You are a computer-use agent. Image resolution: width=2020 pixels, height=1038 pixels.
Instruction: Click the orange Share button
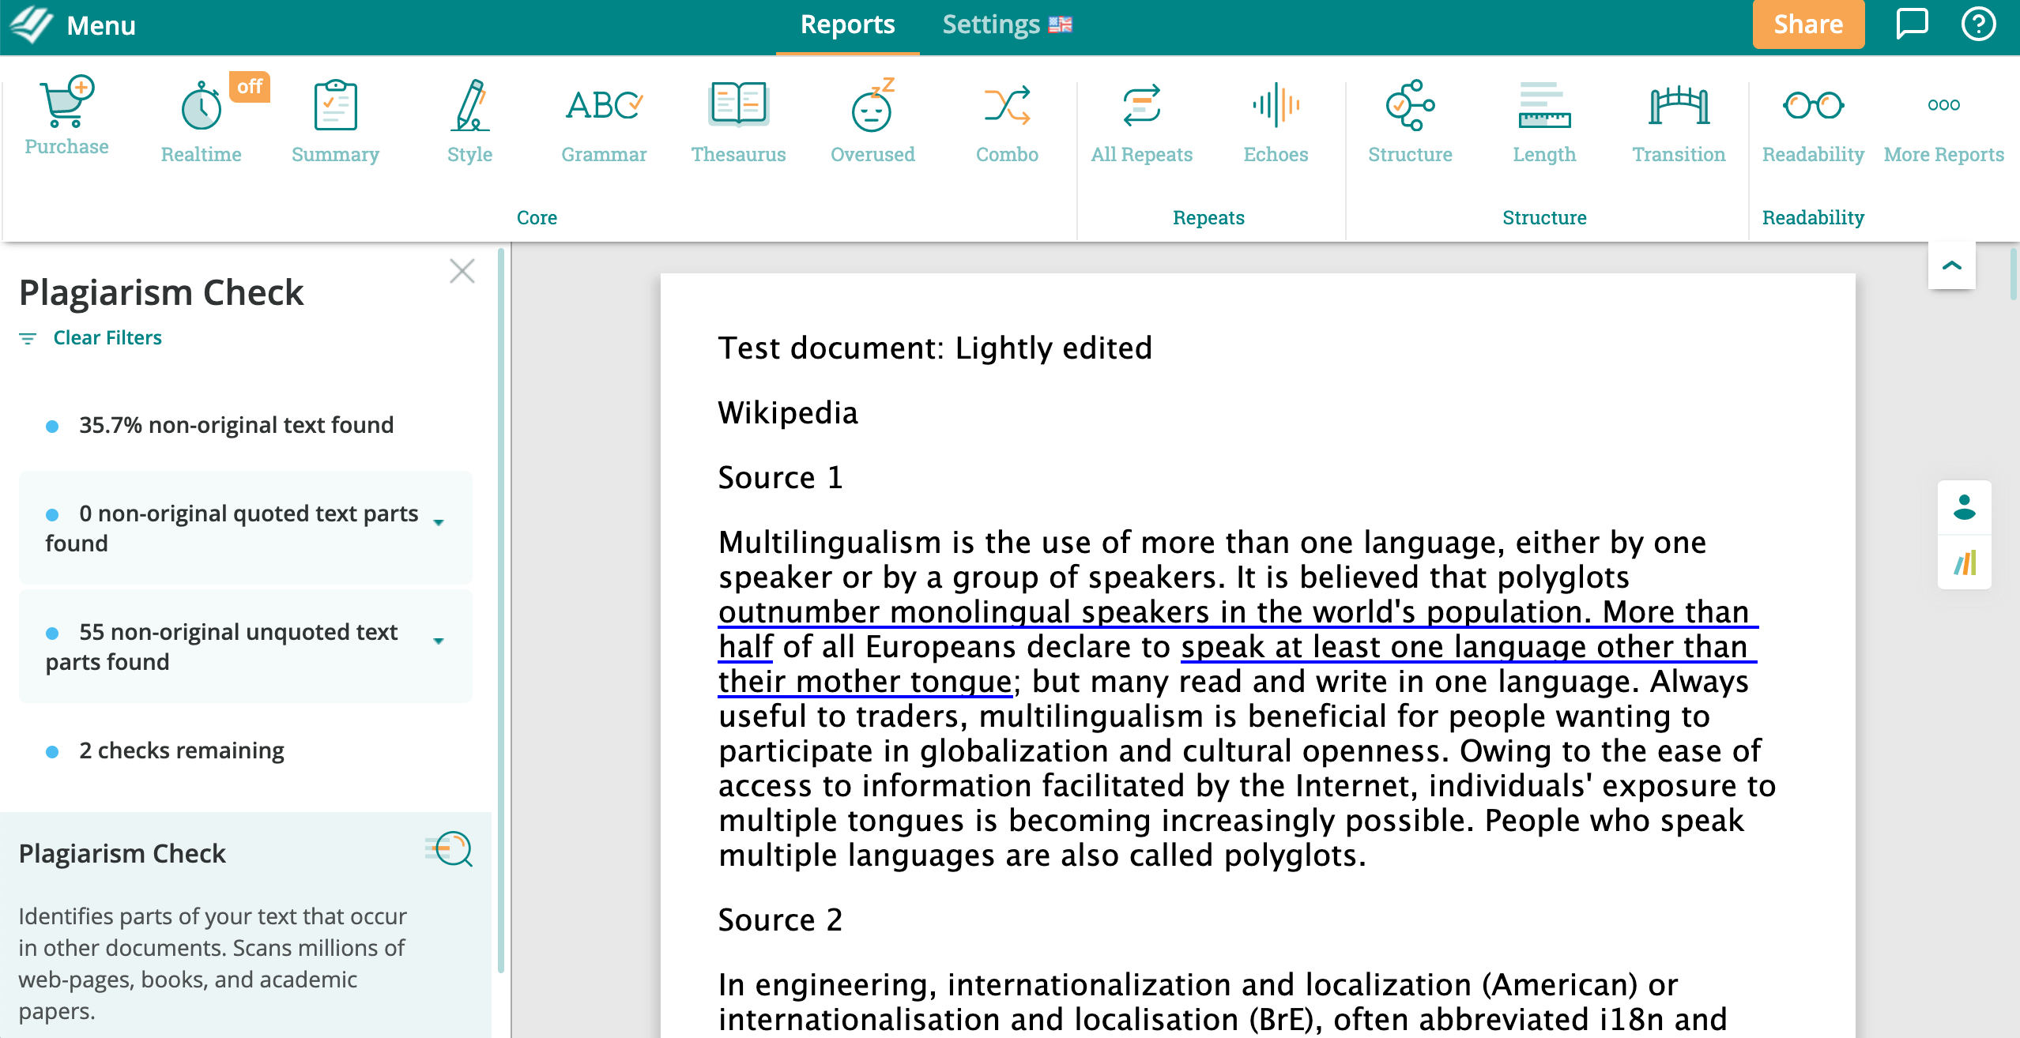1807,24
